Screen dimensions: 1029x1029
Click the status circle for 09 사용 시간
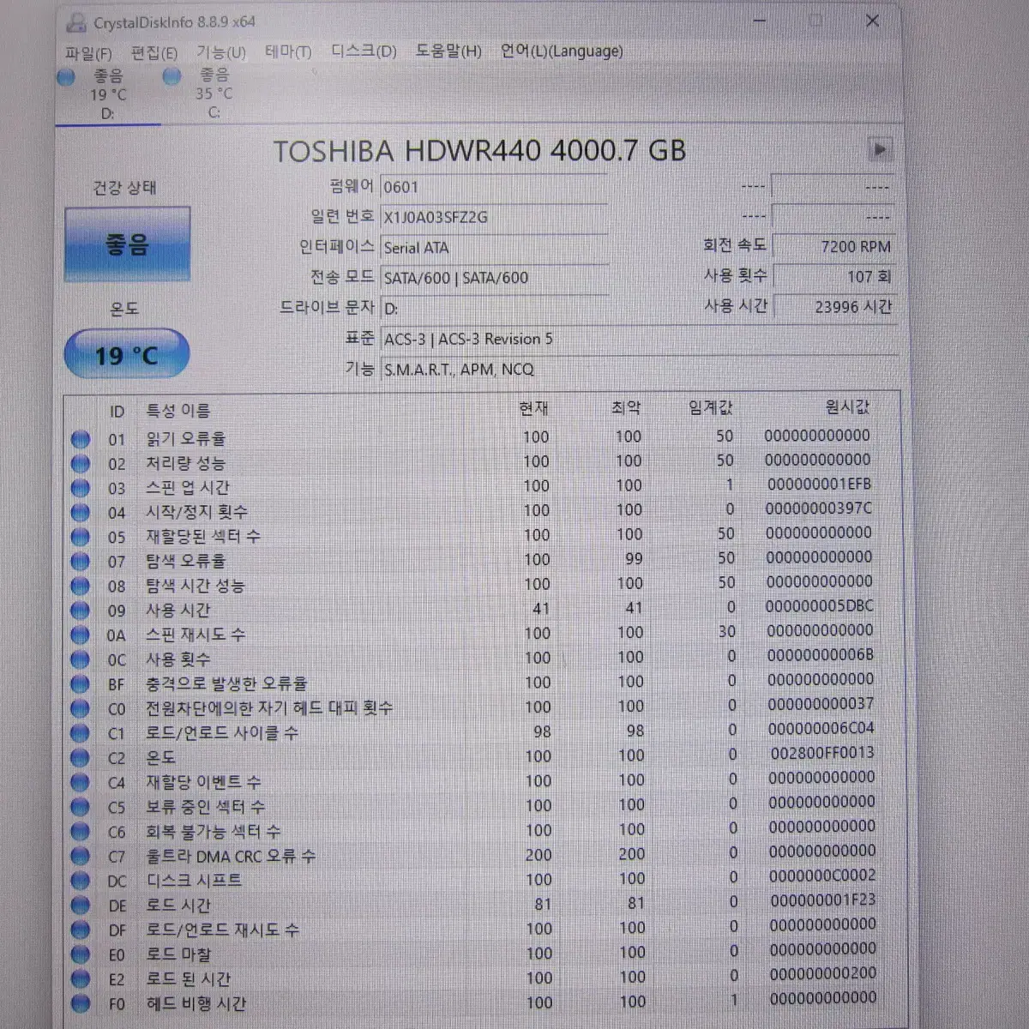pos(81,611)
